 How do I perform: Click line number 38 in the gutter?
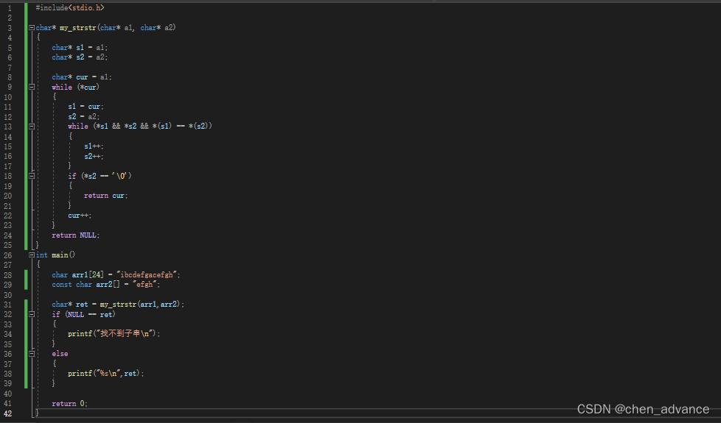8,374
